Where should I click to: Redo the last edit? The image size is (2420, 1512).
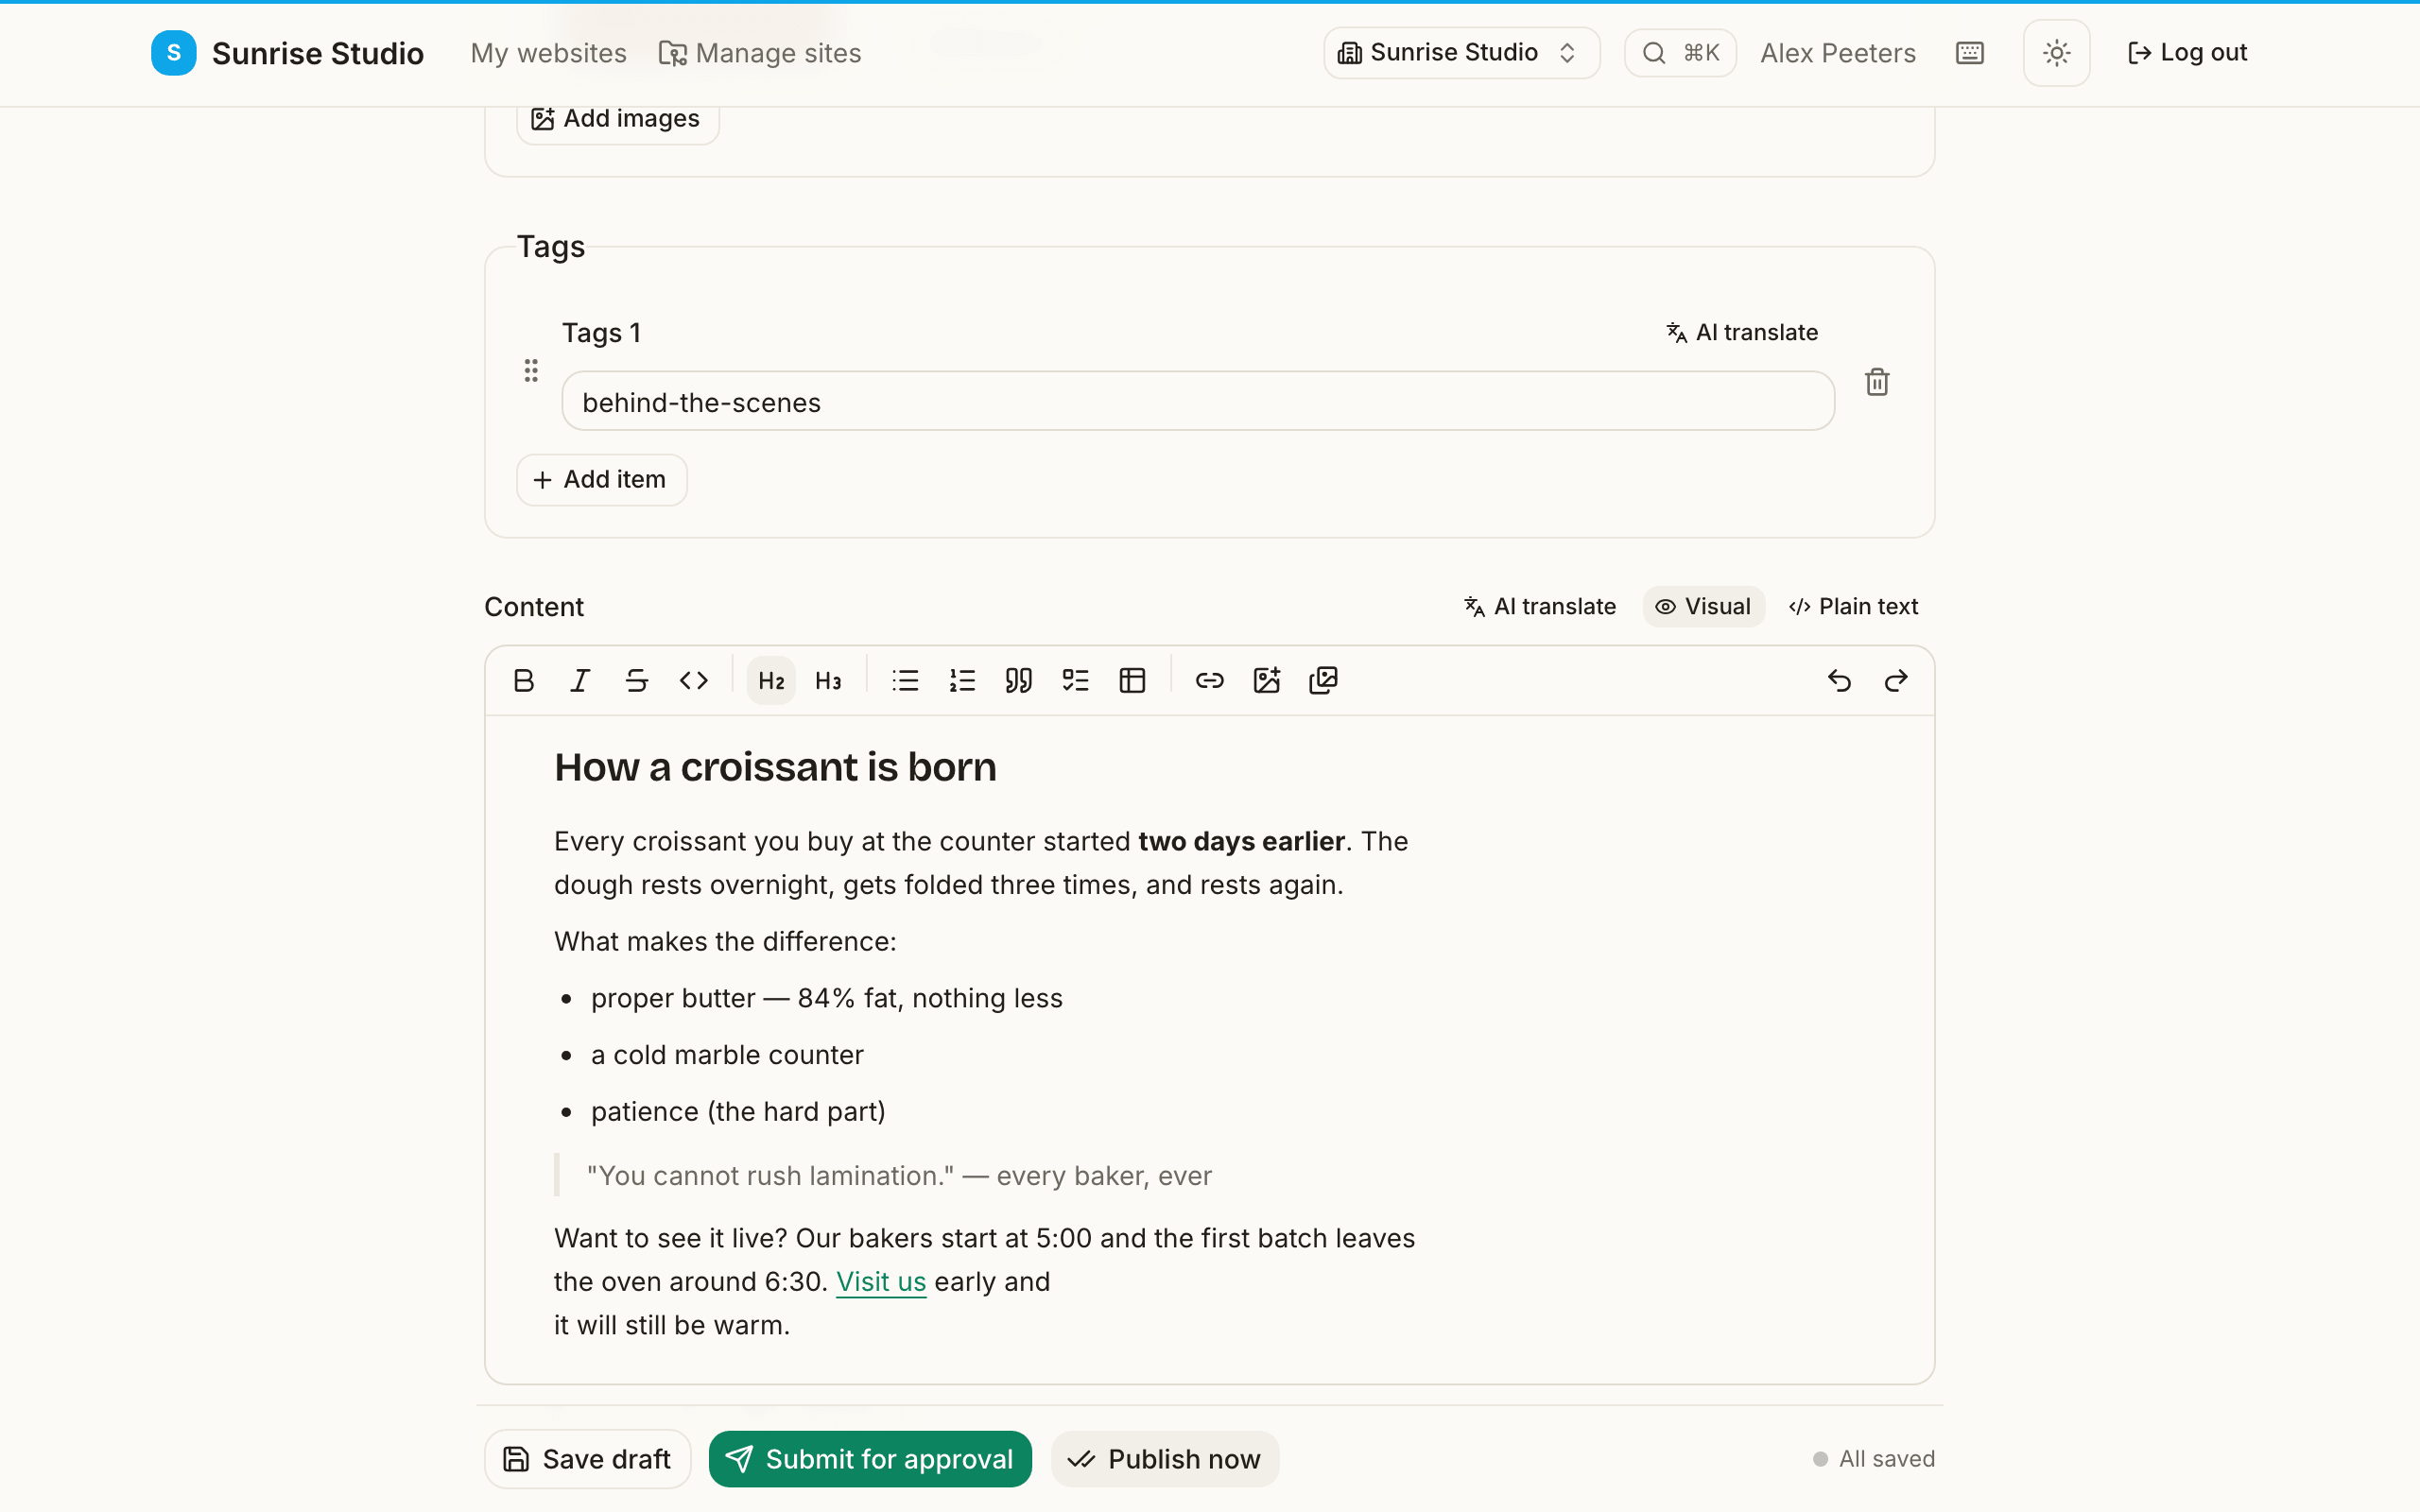[x=1896, y=681]
